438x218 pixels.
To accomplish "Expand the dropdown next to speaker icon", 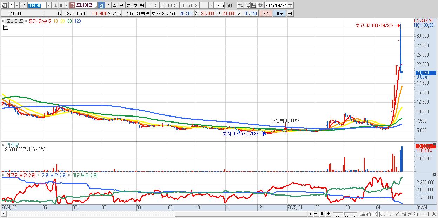I will [66, 5].
